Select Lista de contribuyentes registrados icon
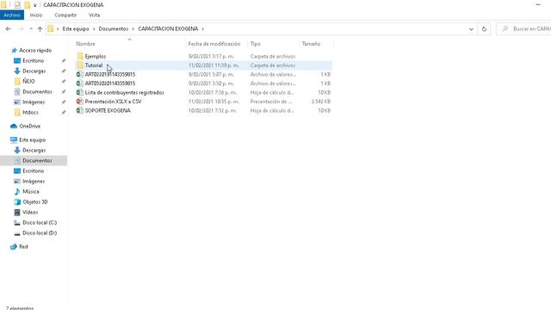The image size is (551, 310). click(80, 92)
